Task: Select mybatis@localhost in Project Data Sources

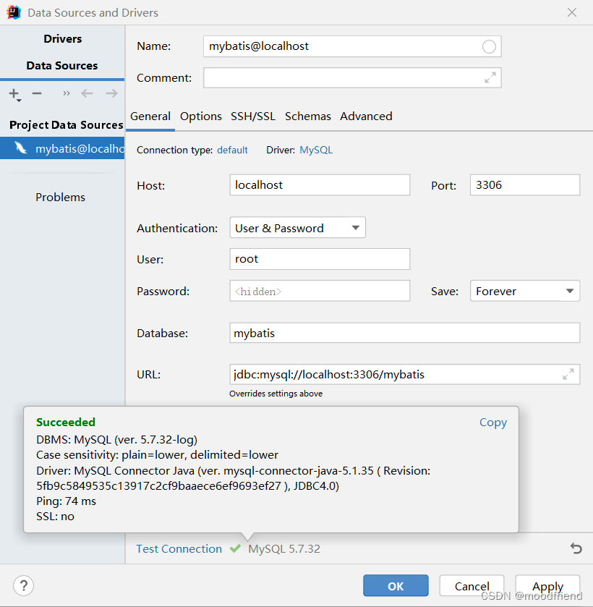Action: (62, 148)
